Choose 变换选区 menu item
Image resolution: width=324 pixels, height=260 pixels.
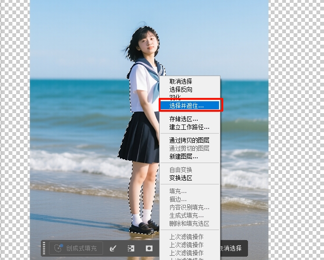click(x=189, y=178)
